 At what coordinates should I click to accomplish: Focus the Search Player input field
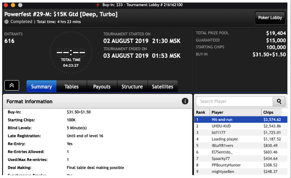[x=234, y=101]
